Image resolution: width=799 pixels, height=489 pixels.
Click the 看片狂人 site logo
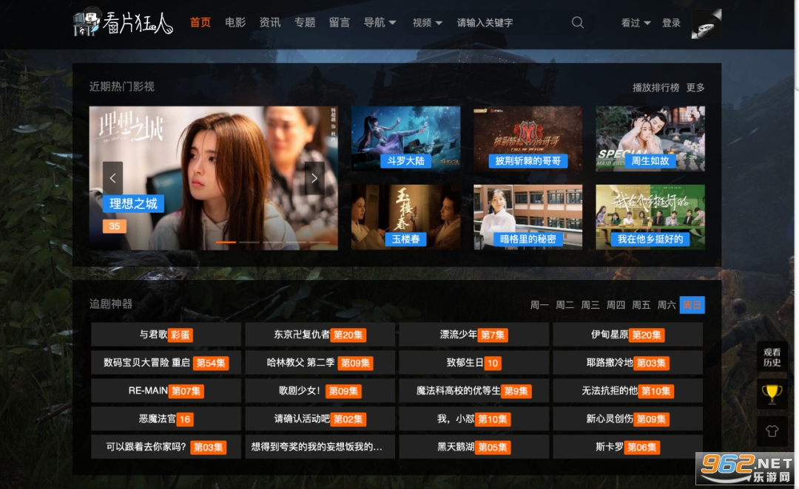(123, 22)
